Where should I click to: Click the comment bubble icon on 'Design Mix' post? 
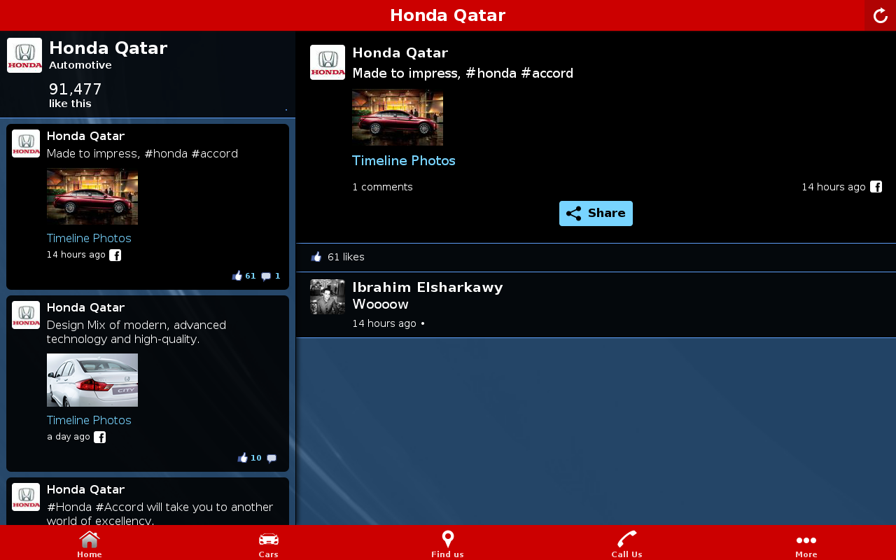(x=272, y=458)
